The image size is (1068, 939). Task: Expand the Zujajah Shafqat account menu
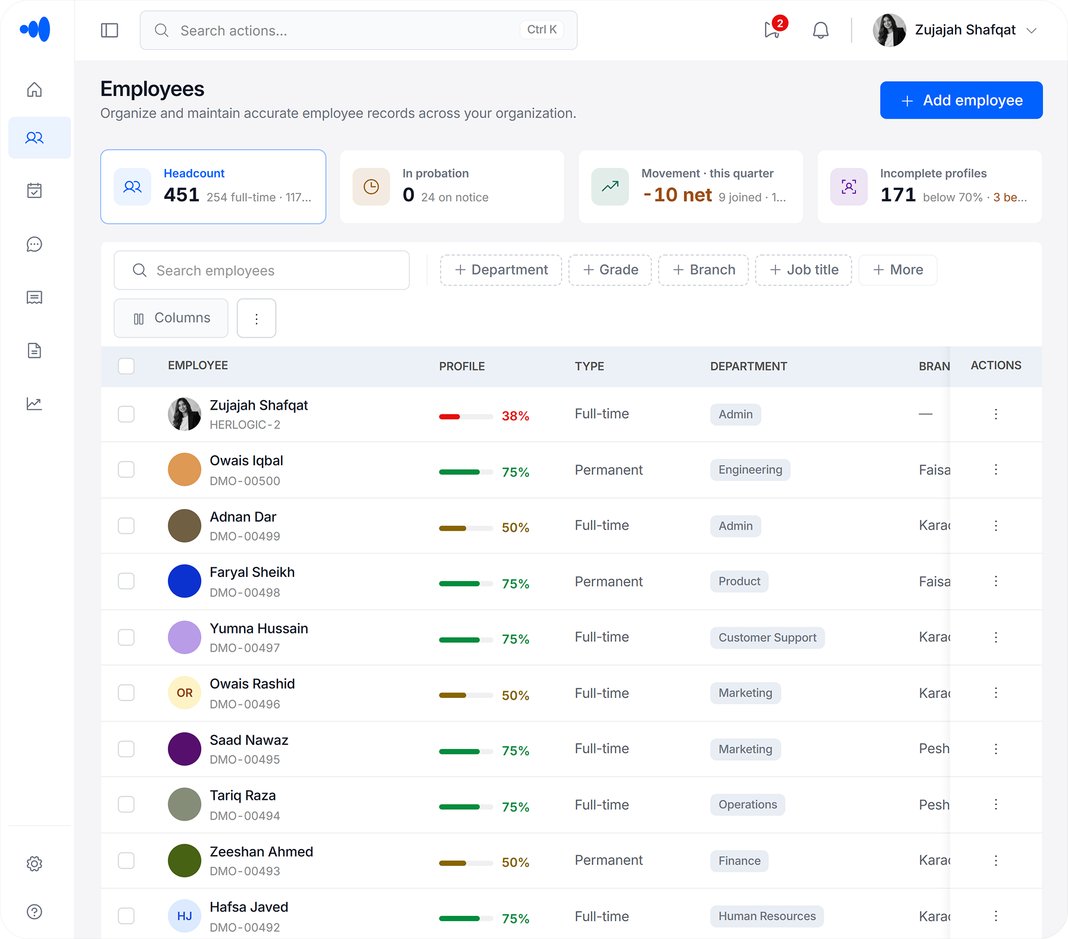(956, 30)
